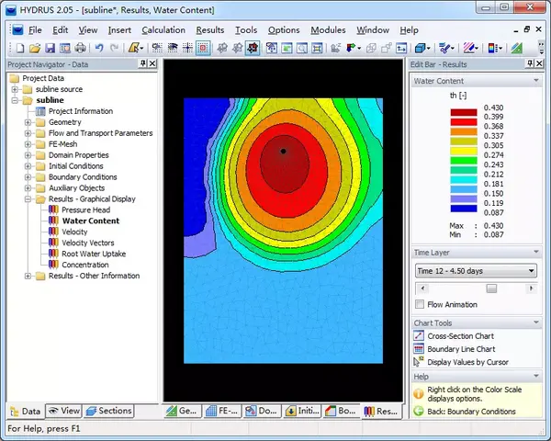The width and height of the screenshot is (551, 441).
Task: Click the blue 3D box view icon
Action: [420, 48]
